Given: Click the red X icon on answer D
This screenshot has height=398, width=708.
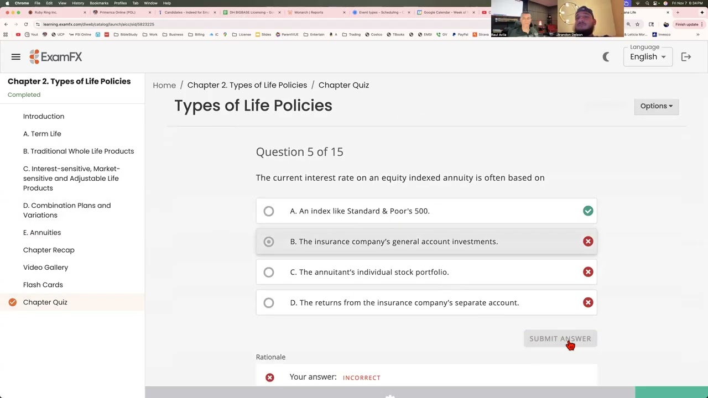Looking at the screenshot, I should coord(588,302).
